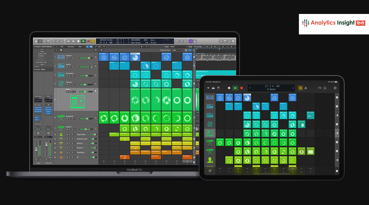Click the Stop button on iPad
Viewport: 369px width, 205px height.
tap(229, 88)
